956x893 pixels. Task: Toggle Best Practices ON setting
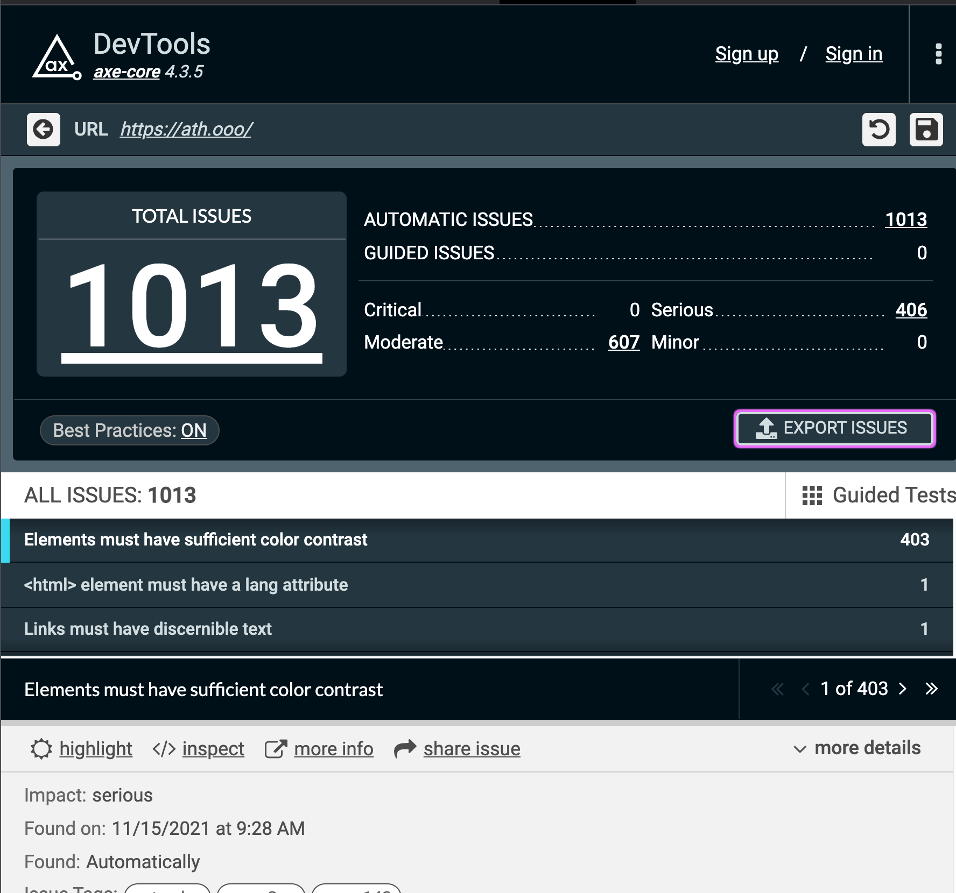[130, 430]
